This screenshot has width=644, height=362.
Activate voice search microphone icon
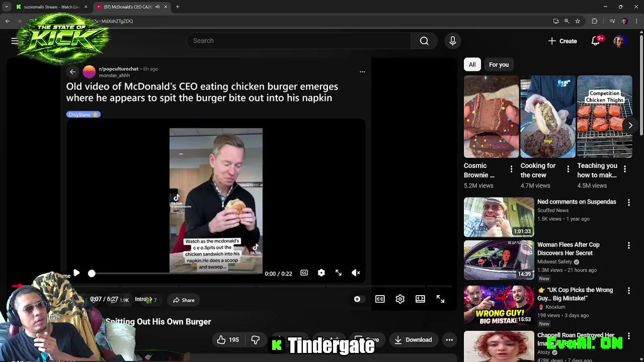coord(452,41)
